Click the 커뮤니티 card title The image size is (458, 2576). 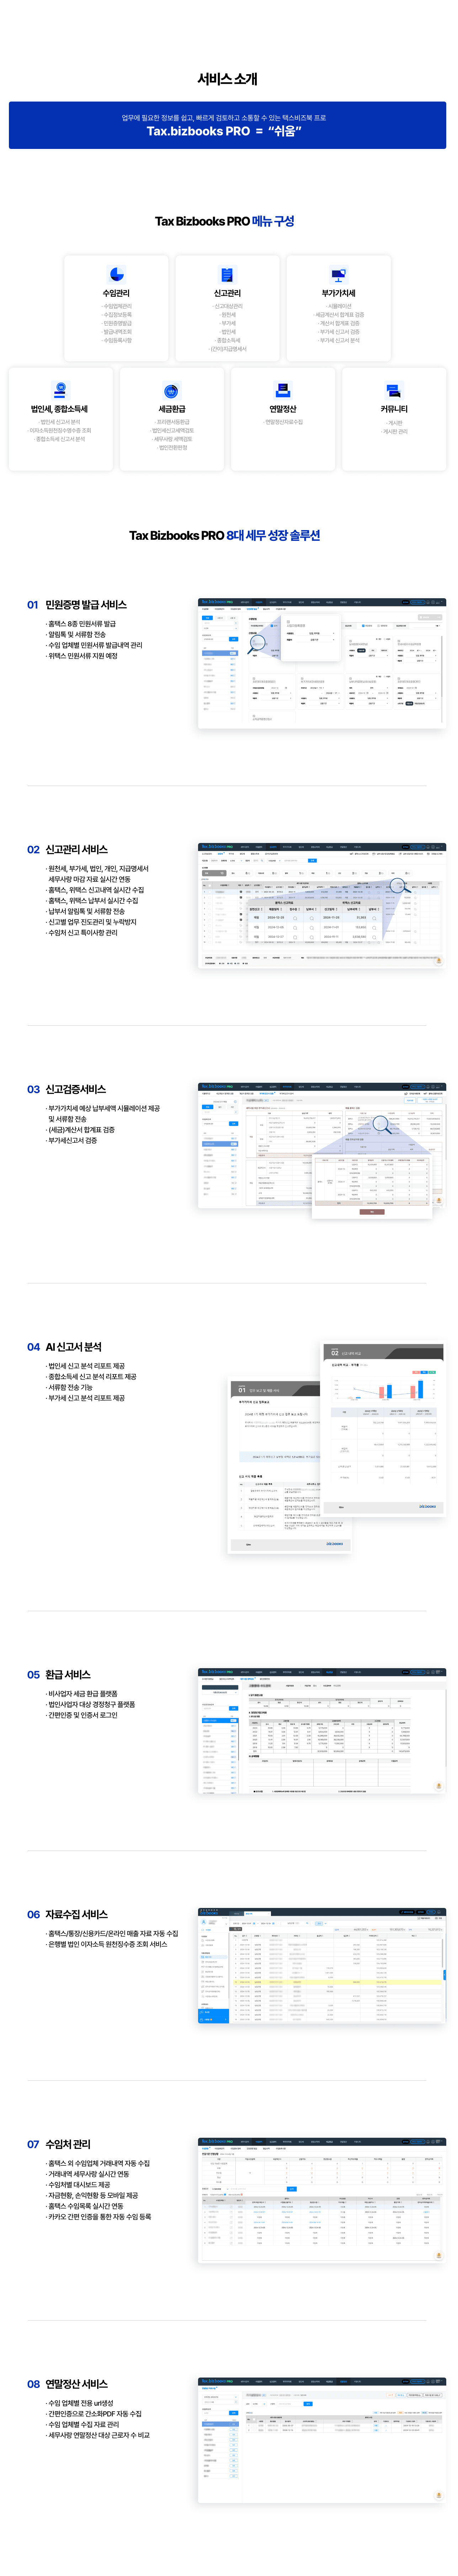click(x=393, y=409)
